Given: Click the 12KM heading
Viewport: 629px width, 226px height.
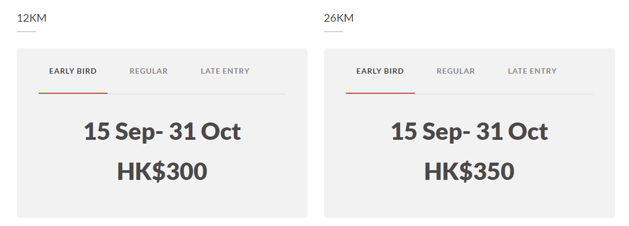Looking at the screenshot, I should click(x=32, y=18).
